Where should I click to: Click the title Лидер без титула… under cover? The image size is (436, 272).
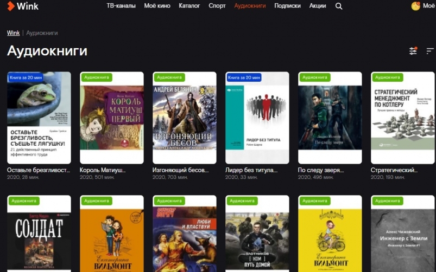[251, 170]
